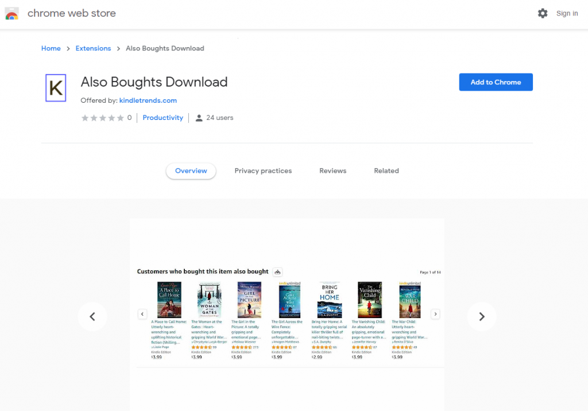Click the 'Also Boughts Download' page title
Viewport: 588px width, 411px height.
click(154, 82)
